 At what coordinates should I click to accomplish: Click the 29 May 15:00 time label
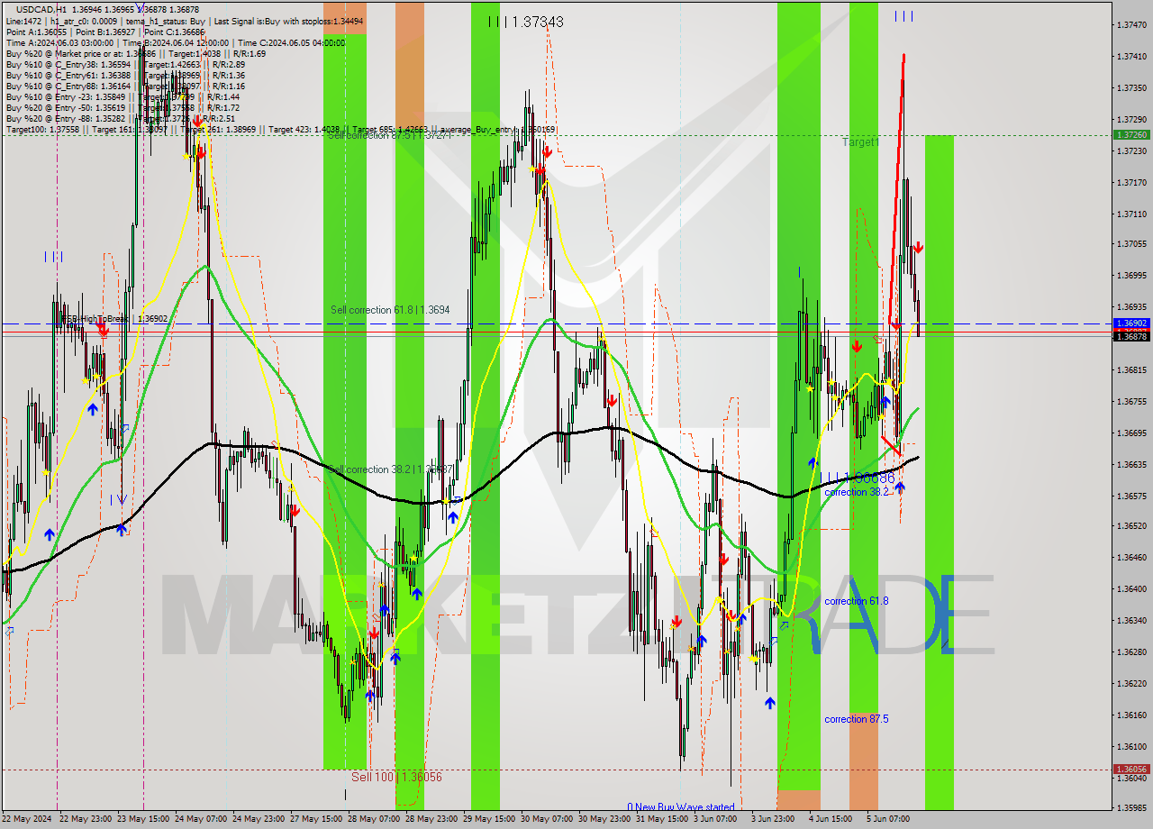click(489, 819)
